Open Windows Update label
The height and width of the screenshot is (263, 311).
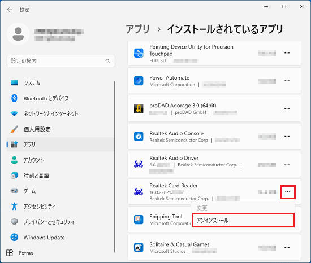point(44,238)
